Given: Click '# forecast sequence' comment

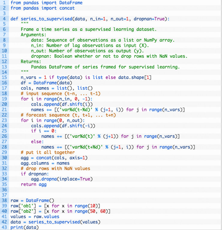Looking at the screenshot, I should coord(68,115).
